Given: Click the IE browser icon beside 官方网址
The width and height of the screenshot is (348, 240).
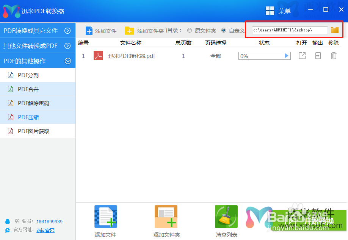Looking at the screenshot, I should tap(7, 230).
